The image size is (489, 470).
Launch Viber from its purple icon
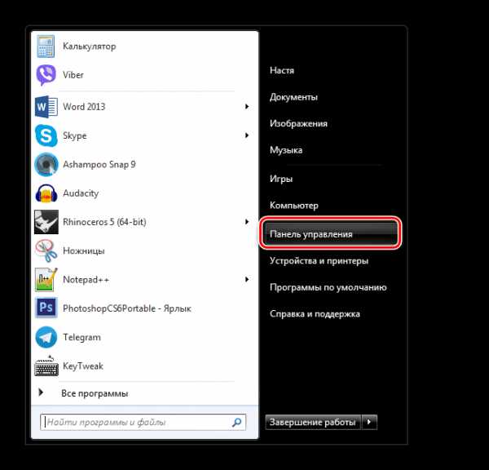46,74
